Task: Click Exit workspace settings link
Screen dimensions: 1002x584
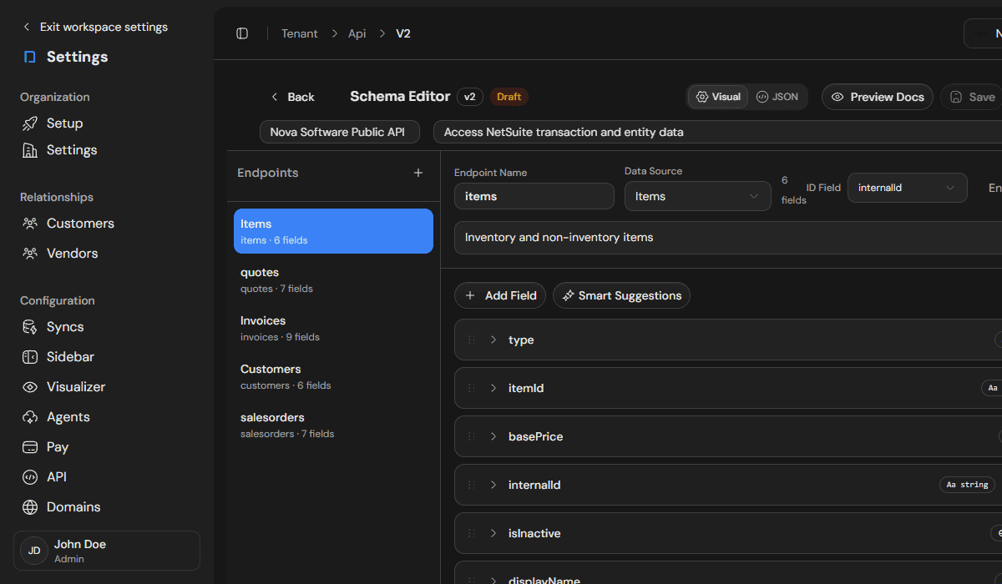Action: 94,27
